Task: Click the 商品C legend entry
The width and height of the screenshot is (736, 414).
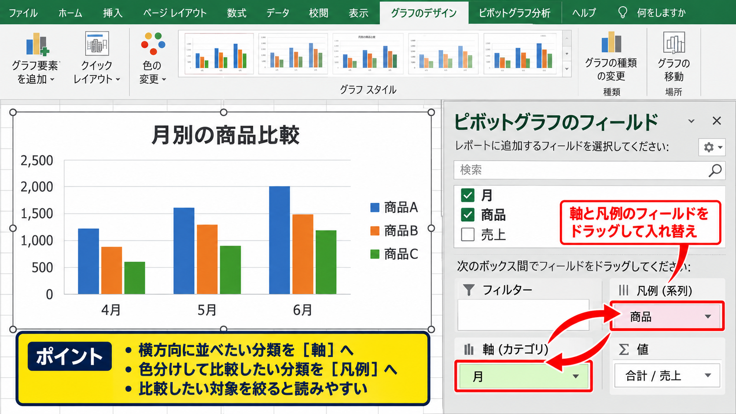Action: click(394, 254)
